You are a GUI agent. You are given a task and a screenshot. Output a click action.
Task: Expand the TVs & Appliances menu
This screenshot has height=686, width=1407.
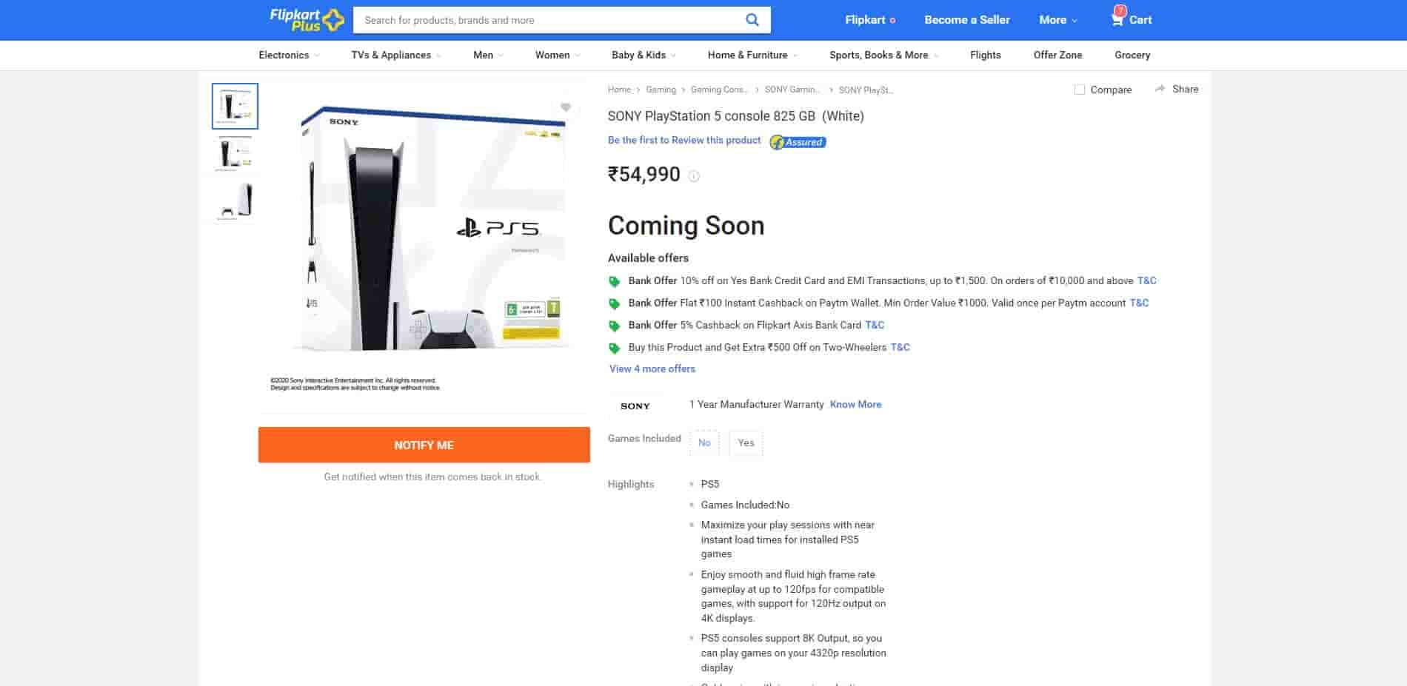pyautogui.click(x=395, y=55)
